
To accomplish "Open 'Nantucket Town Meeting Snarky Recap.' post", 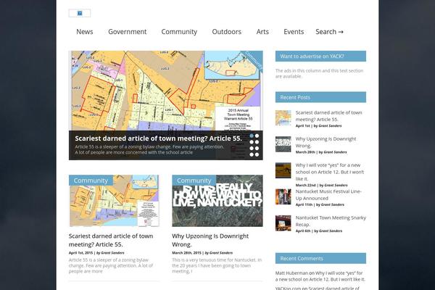I will 331,221.
